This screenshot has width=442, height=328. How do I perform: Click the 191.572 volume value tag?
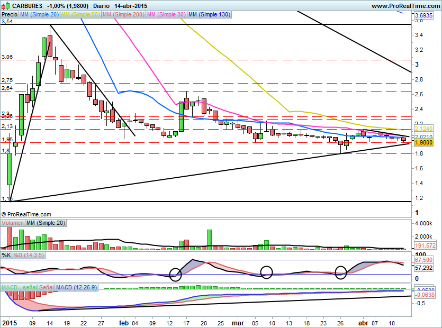tap(423, 246)
